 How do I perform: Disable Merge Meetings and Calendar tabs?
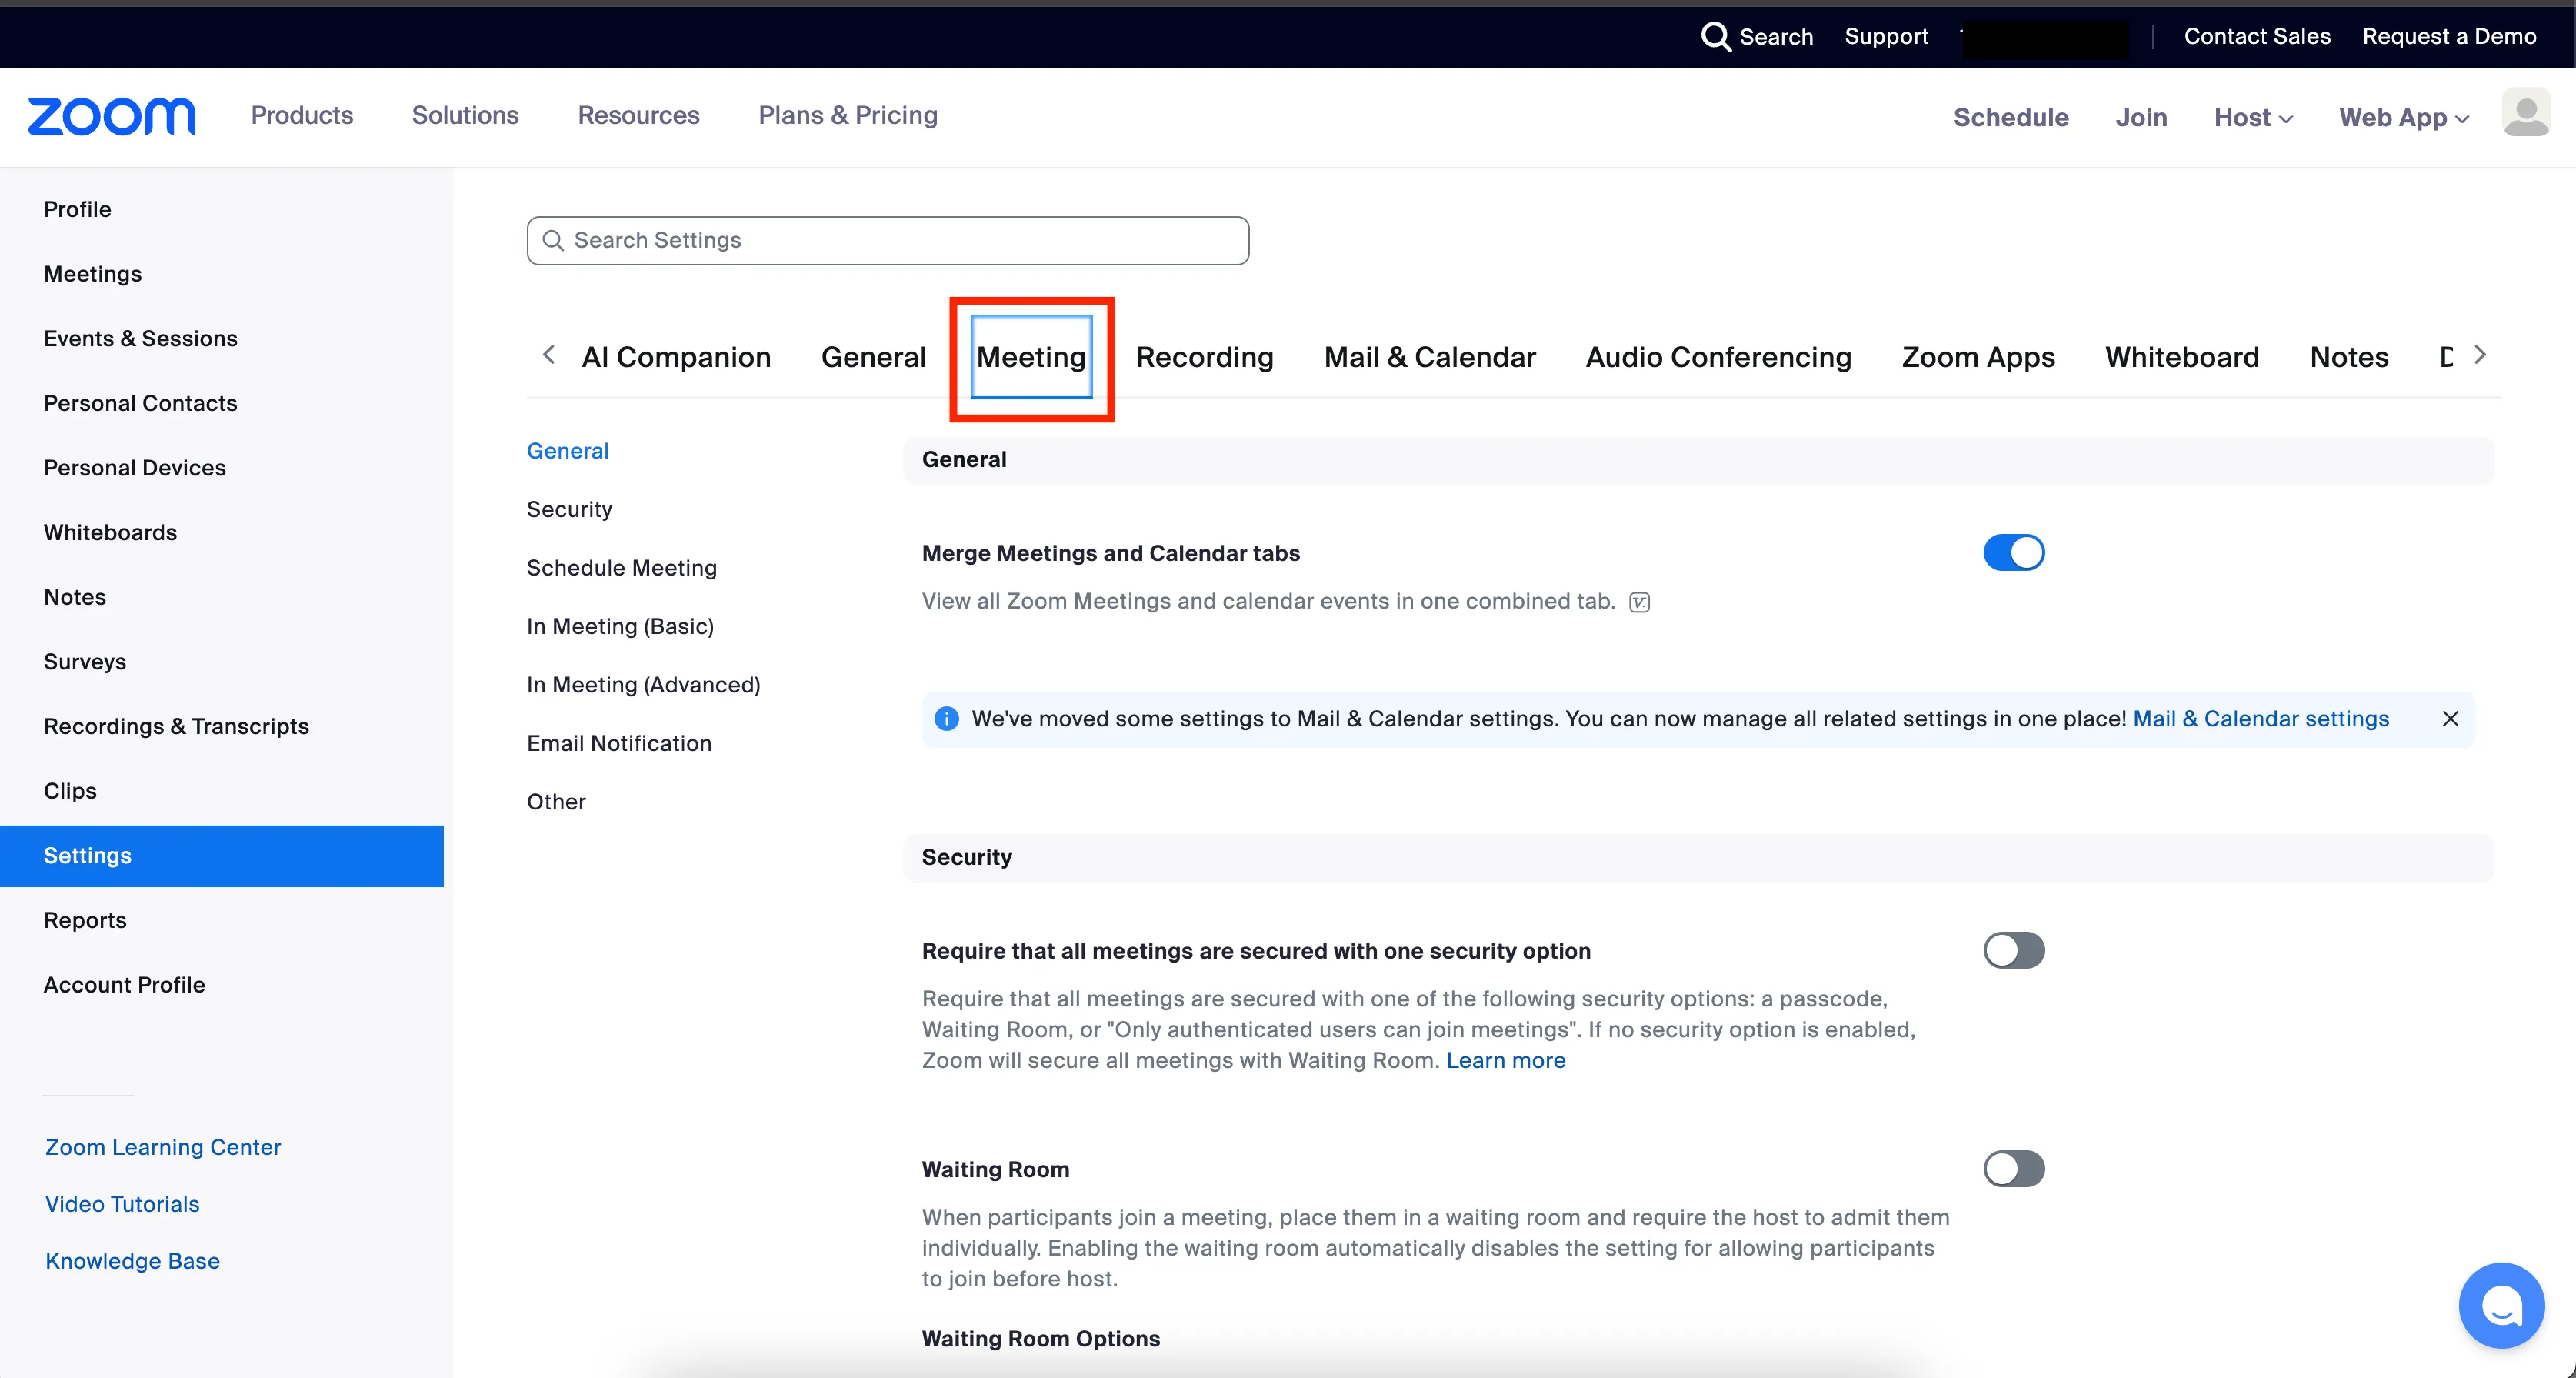[2013, 553]
